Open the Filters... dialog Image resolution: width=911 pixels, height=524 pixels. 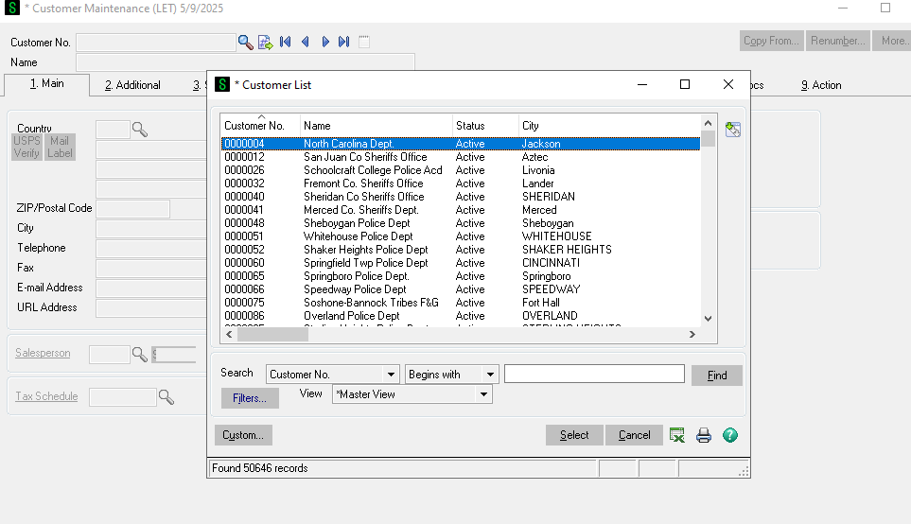250,398
